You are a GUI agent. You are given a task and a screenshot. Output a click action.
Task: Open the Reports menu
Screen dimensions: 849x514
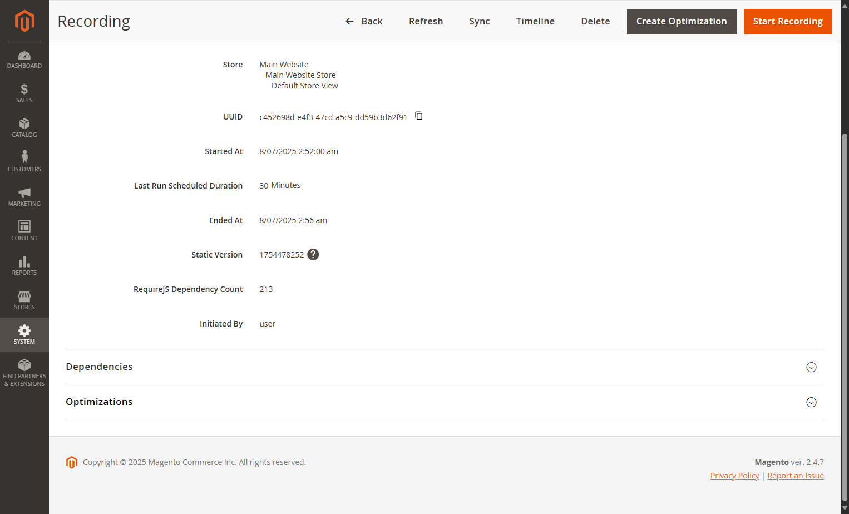(24, 266)
